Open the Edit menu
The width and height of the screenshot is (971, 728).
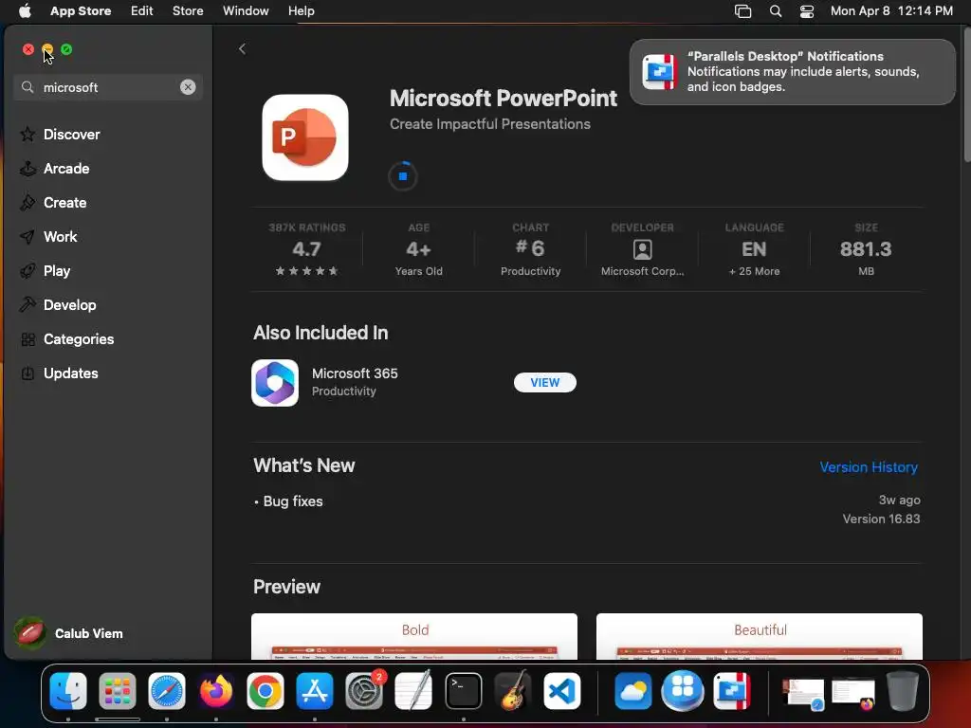tap(142, 10)
